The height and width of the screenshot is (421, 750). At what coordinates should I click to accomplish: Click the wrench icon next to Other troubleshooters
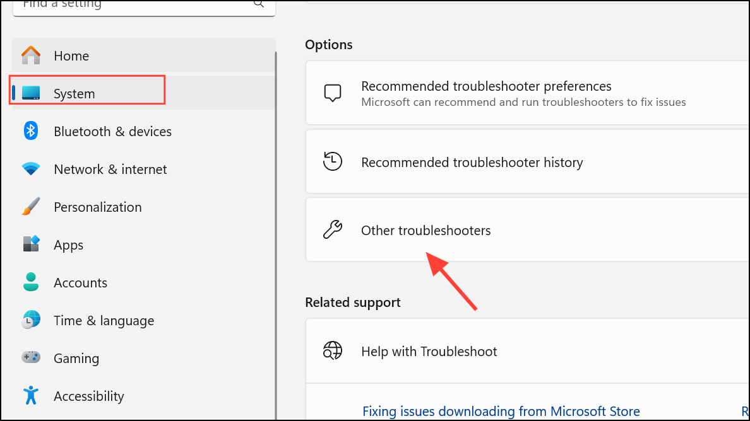tap(333, 229)
